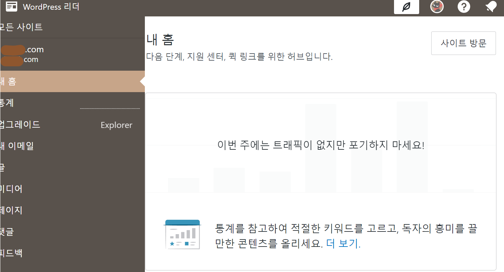The width and height of the screenshot is (504, 272).
Task: Follow the '더 보기' link
Action: pos(343,244)
